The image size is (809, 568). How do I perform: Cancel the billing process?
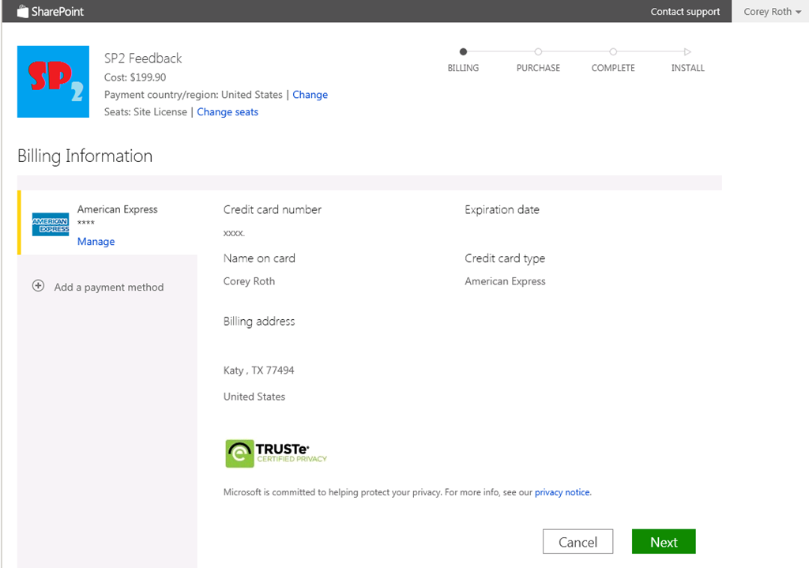coord(578,542)
